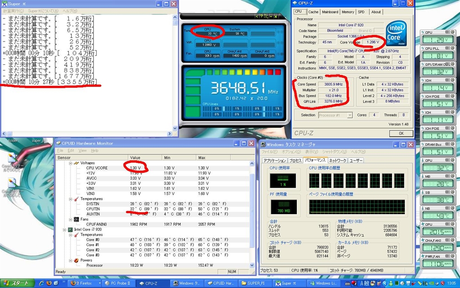Open オプション(O) menu in Task Manager
This screenshot has width=460, height=288.
[291, 152]
